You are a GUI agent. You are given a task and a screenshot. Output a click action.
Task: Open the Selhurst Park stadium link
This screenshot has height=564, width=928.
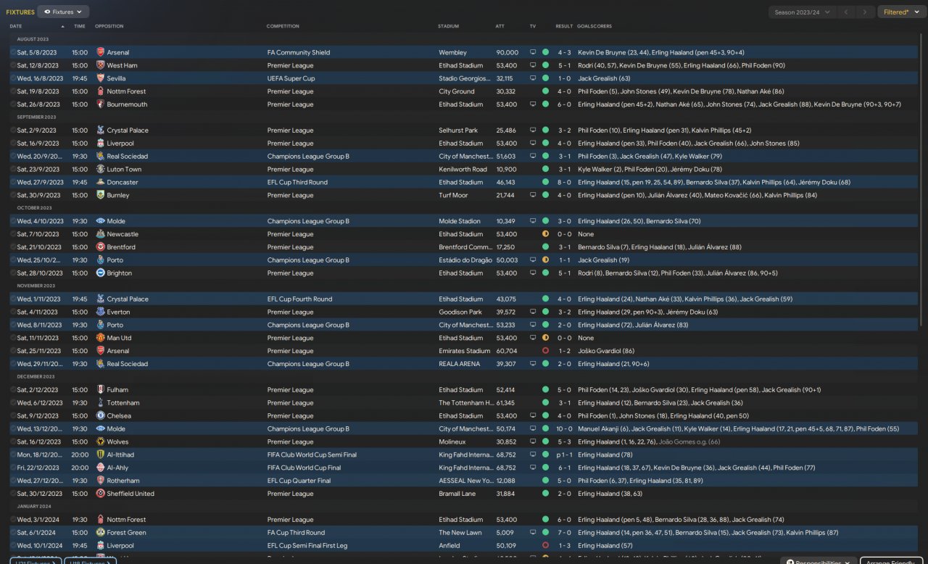coord(458,130)
